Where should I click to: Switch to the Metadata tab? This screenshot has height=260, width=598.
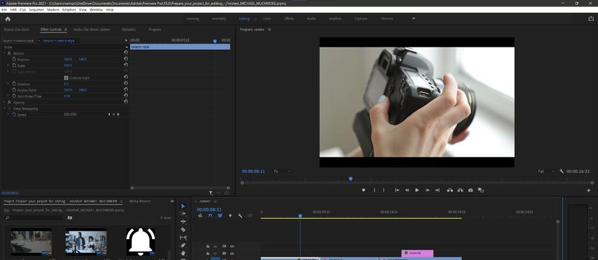tap(129, 29)
